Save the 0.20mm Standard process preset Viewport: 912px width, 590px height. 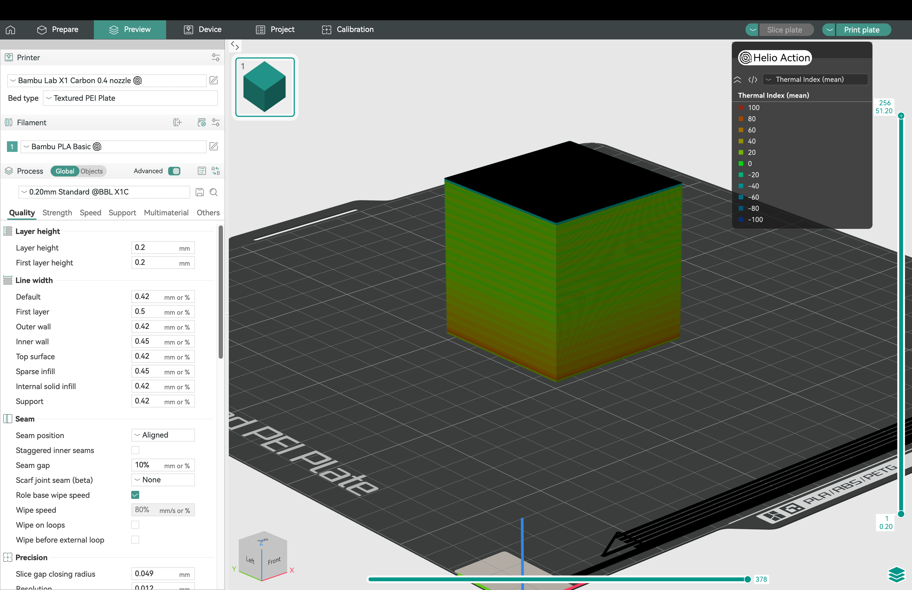pyautogui.click(x=199, y=192)
